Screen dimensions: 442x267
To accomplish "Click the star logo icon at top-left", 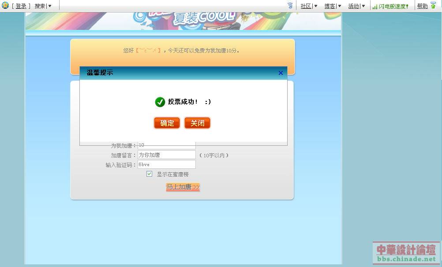I will [x=5, y=5].
